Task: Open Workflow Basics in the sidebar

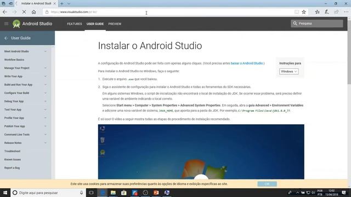Action: point(14,60)
